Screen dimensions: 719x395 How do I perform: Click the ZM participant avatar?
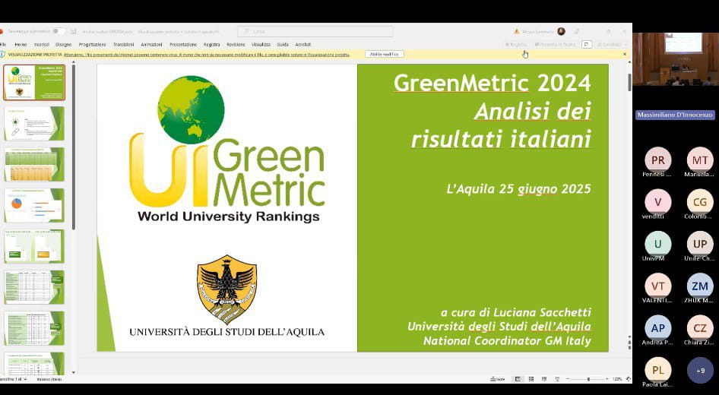[x=700, y=286]
